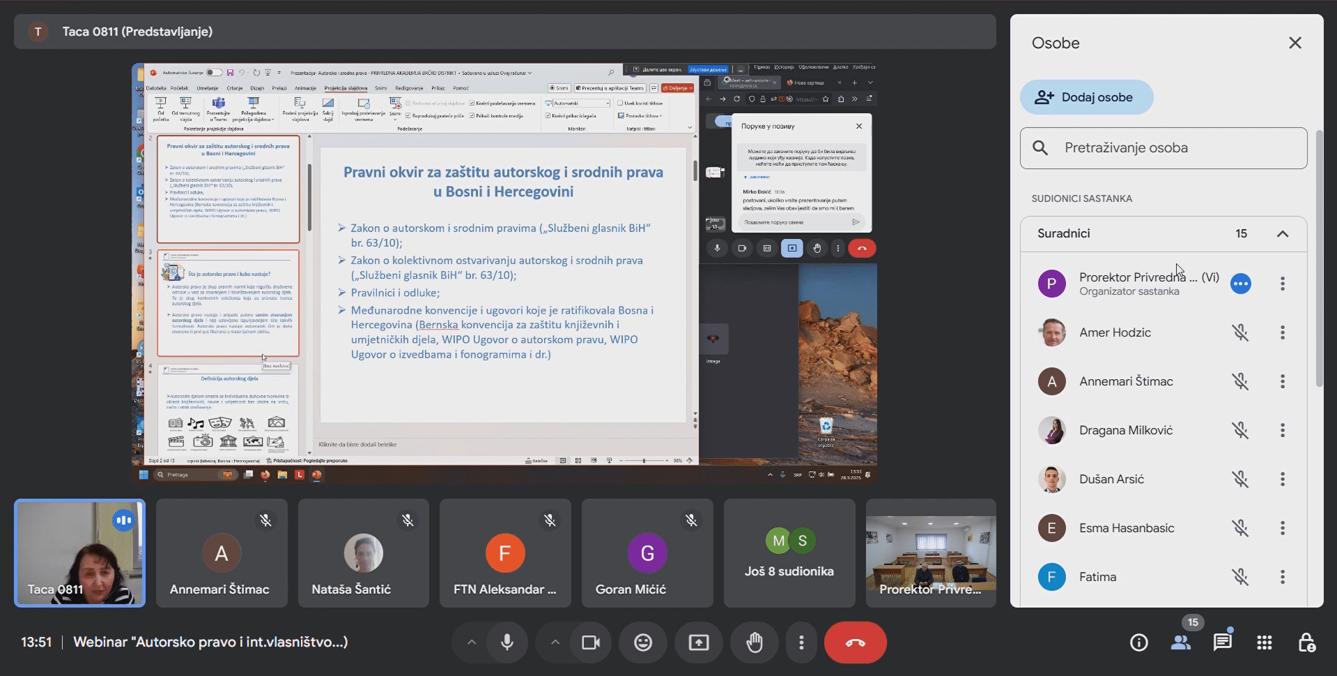Image resolution: width=1337 pixels, height=676 pixels.
Task: Select the Taca 0811 video tile
Action: pyautogui.click(x=80, y=553)
